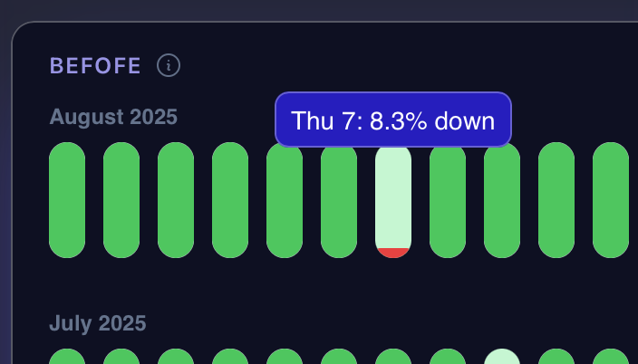This screenshot has width=638, height=364.
Task: Select the fifth August 2025 uptime bar
Action: click(285, 200)
